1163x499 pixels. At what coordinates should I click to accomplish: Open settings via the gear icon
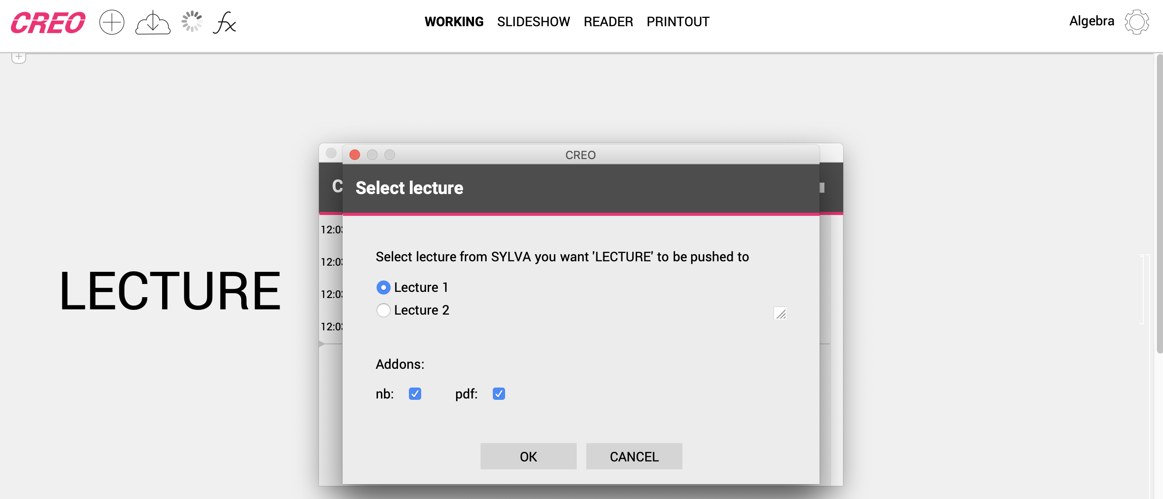click(x=1136, y=22)
